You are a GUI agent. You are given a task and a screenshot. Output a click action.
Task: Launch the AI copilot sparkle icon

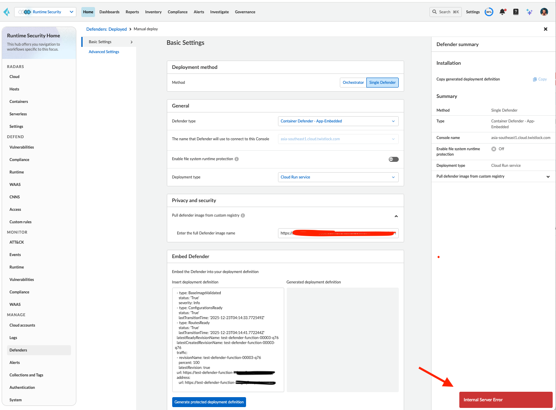click(x=529, y=12)
